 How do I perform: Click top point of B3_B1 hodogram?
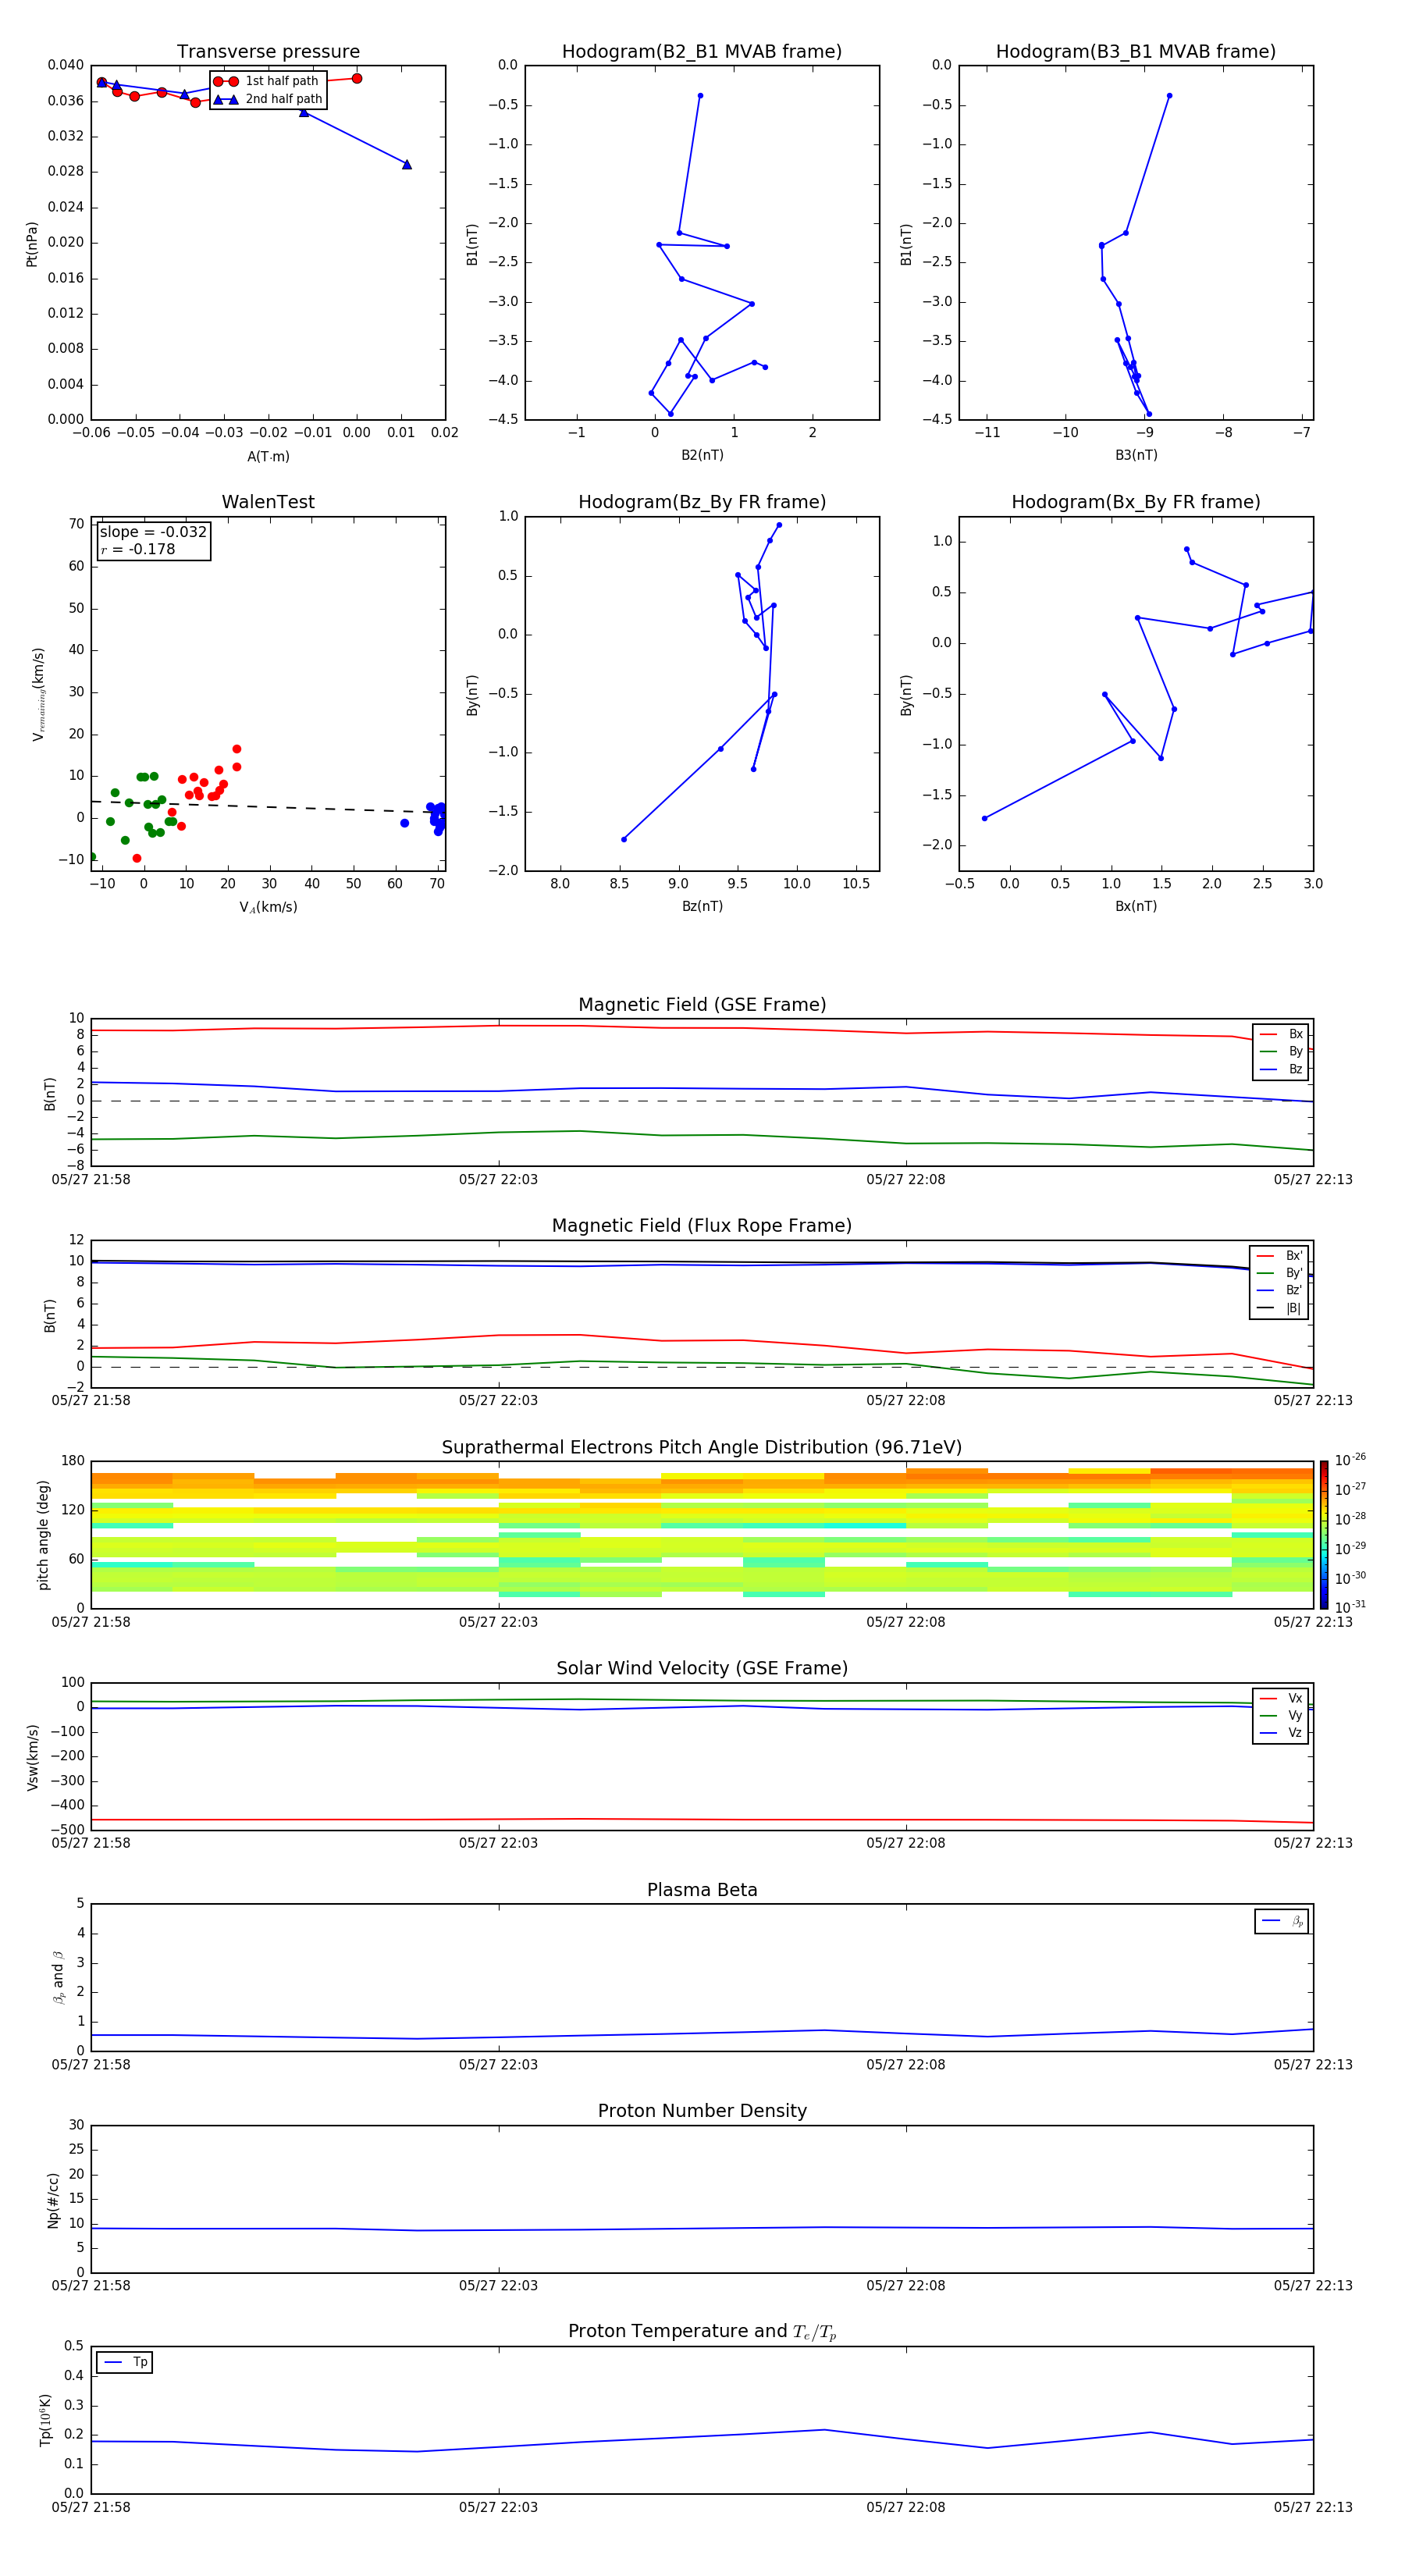click(1169, 96)
